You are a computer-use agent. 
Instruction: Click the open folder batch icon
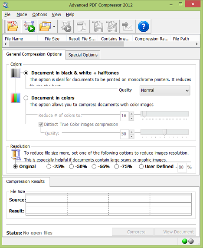[x=45, y=26]
